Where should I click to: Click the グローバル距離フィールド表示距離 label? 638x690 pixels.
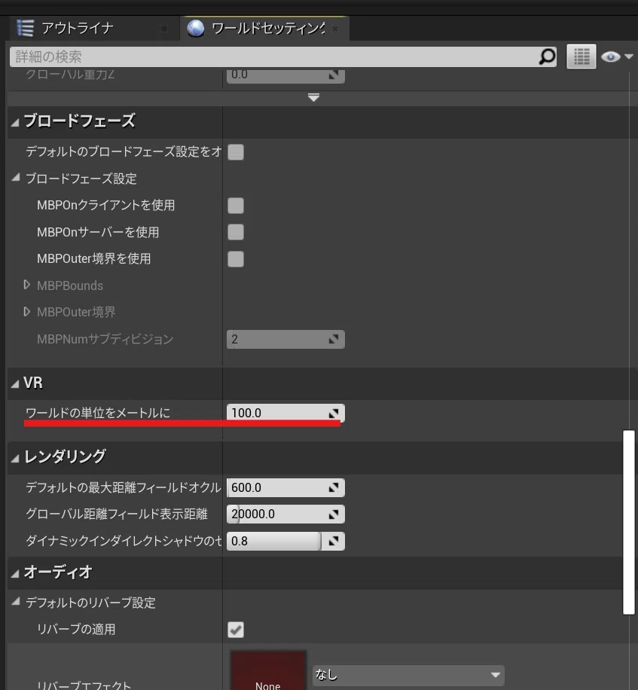pos(117,514)
